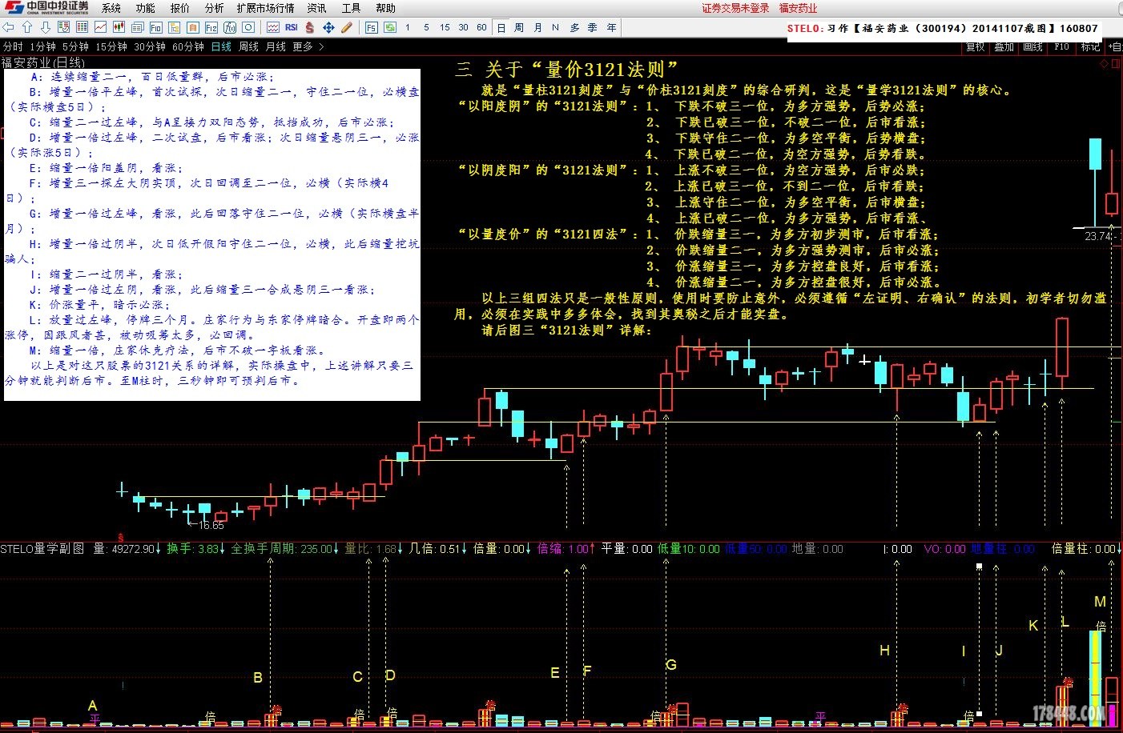Click the green refresh icon
This screenshot has width=1123, height=733.
click(390, 27)
